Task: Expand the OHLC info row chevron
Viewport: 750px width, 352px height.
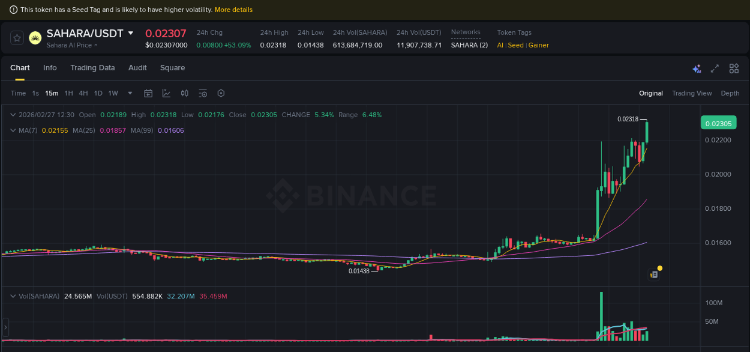Action: pyautogui.click(x=13, y=114)
